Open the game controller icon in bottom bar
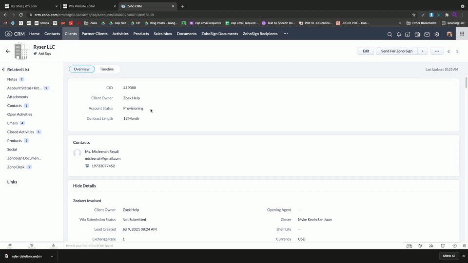468x263 pixels. (409, 246)
